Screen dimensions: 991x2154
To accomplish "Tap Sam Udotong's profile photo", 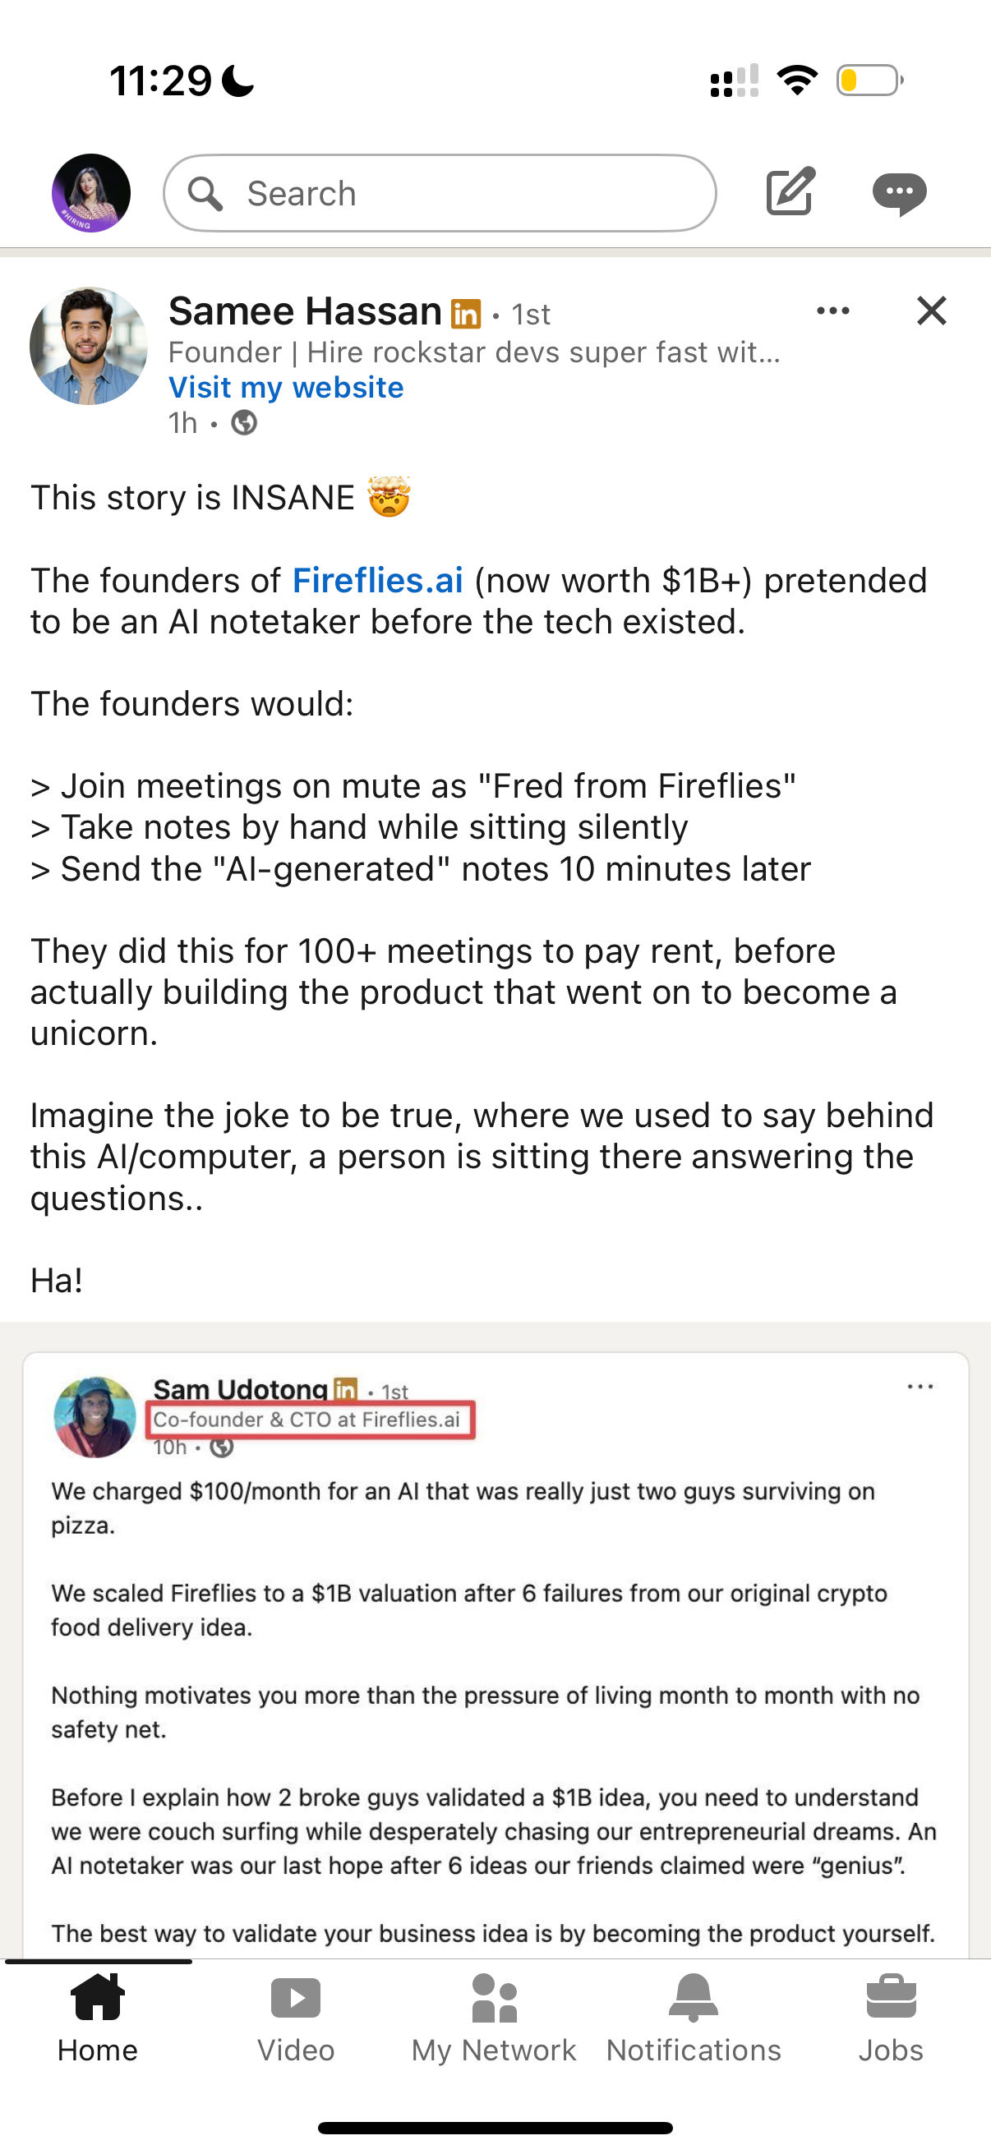I will pyautogui.click(x=94, y=1417).
